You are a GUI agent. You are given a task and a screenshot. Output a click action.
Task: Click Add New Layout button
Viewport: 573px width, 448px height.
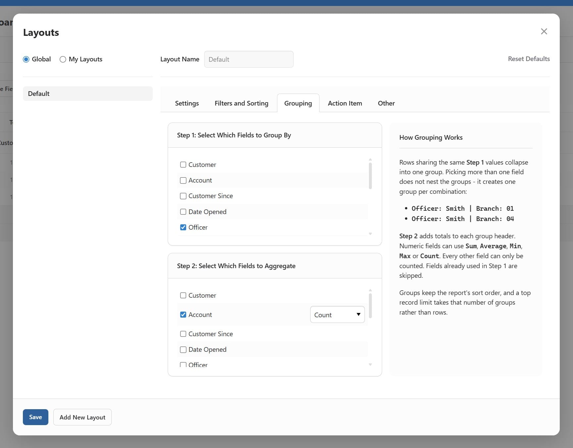[x=83, y=417]
